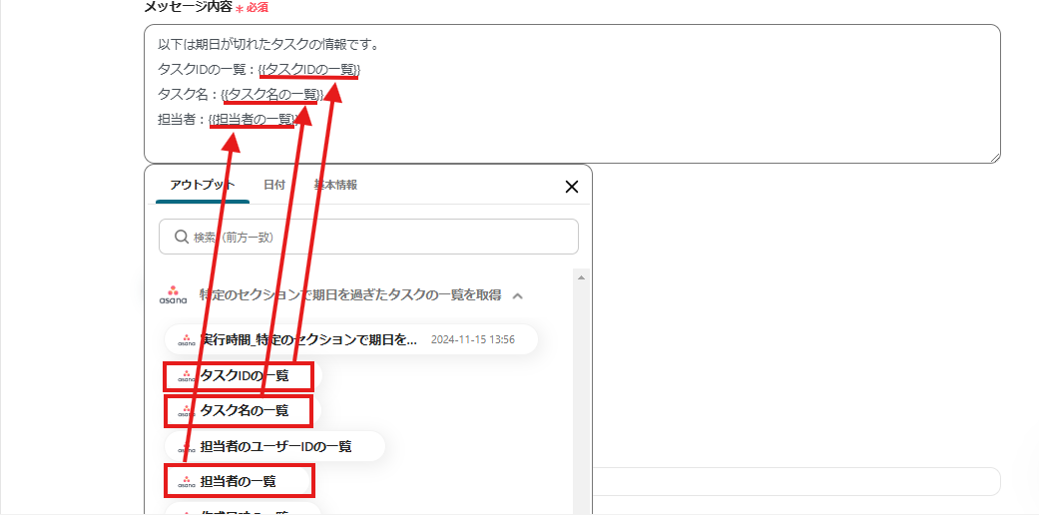Click the {{タスク名の一覧}} variable in message
Screen dimensions: 1039x515
point(271,95)
